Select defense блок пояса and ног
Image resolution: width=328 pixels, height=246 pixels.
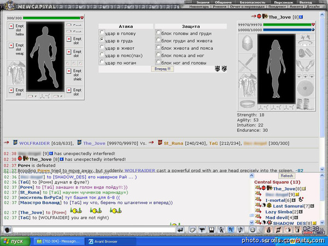pos(158,54)
